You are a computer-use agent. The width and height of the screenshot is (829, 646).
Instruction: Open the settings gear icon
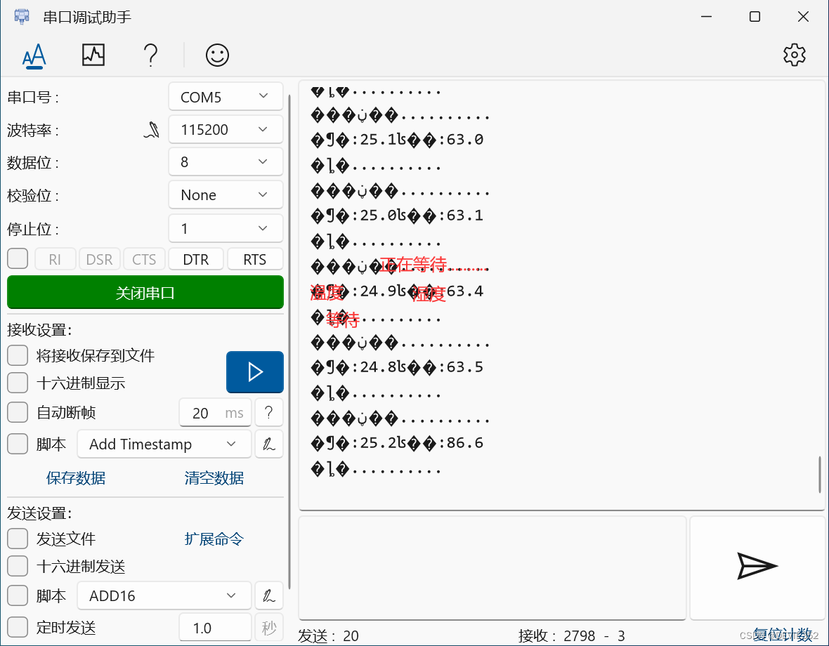[x=795, y=55]
